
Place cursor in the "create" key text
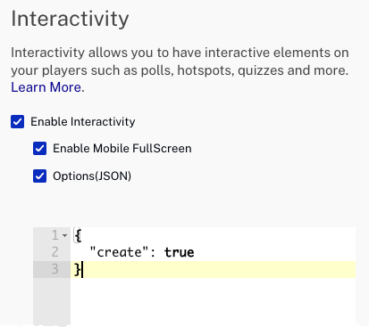click(119, 252)
